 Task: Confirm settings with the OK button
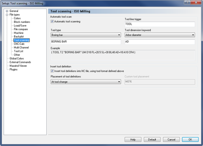coord(190,140)
